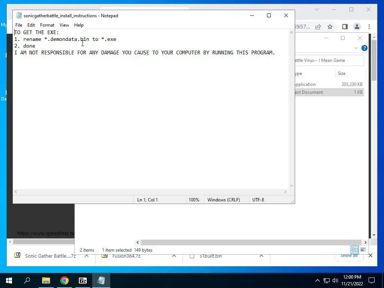Click the '2. done' line in Notepad
The height and width of the screenshot is (288, 384).
point(25,46)
